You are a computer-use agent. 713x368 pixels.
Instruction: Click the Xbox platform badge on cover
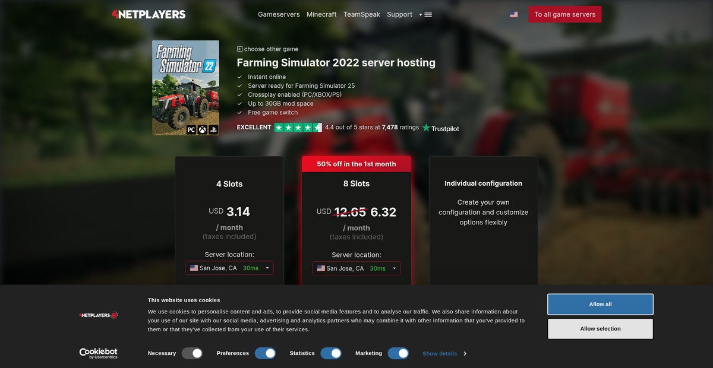[203, 129]
